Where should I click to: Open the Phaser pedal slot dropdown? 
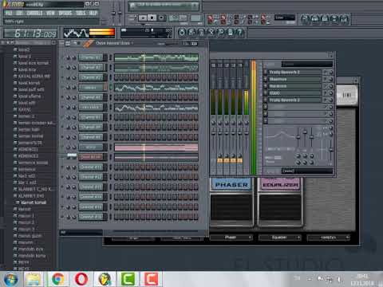click(231, 238)
